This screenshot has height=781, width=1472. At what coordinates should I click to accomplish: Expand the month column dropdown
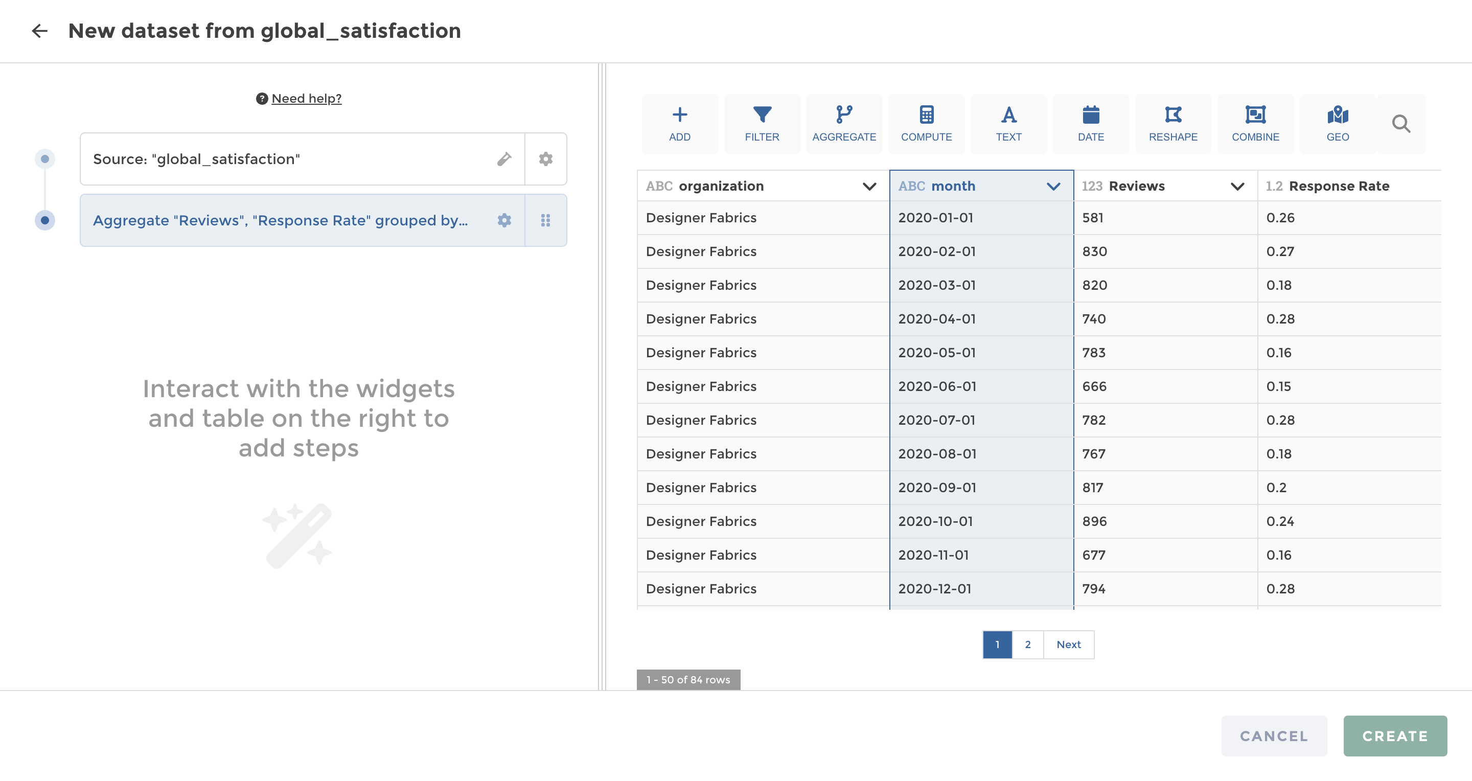pos(1053,186)
